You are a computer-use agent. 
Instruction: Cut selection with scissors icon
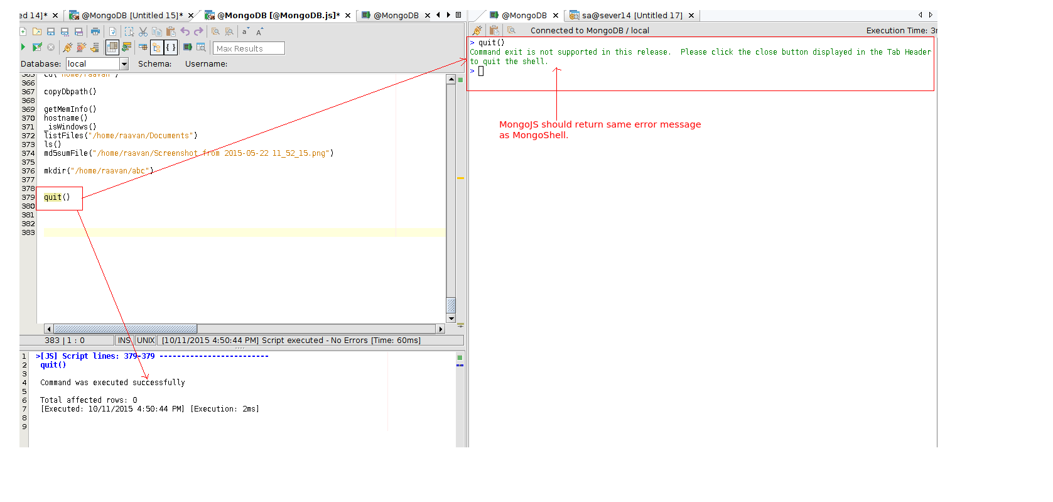coord(143,31)
